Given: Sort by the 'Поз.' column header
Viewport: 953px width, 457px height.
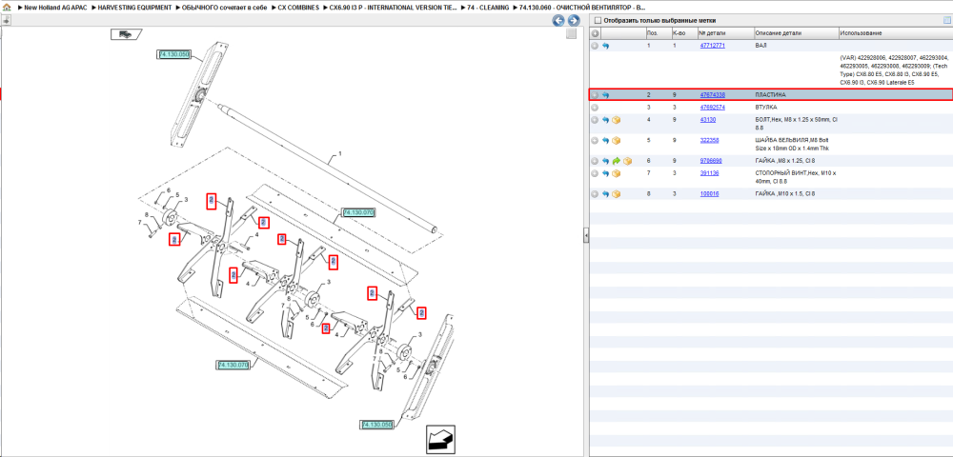Looking at the screenshot, I should click(x=658, y=33).
